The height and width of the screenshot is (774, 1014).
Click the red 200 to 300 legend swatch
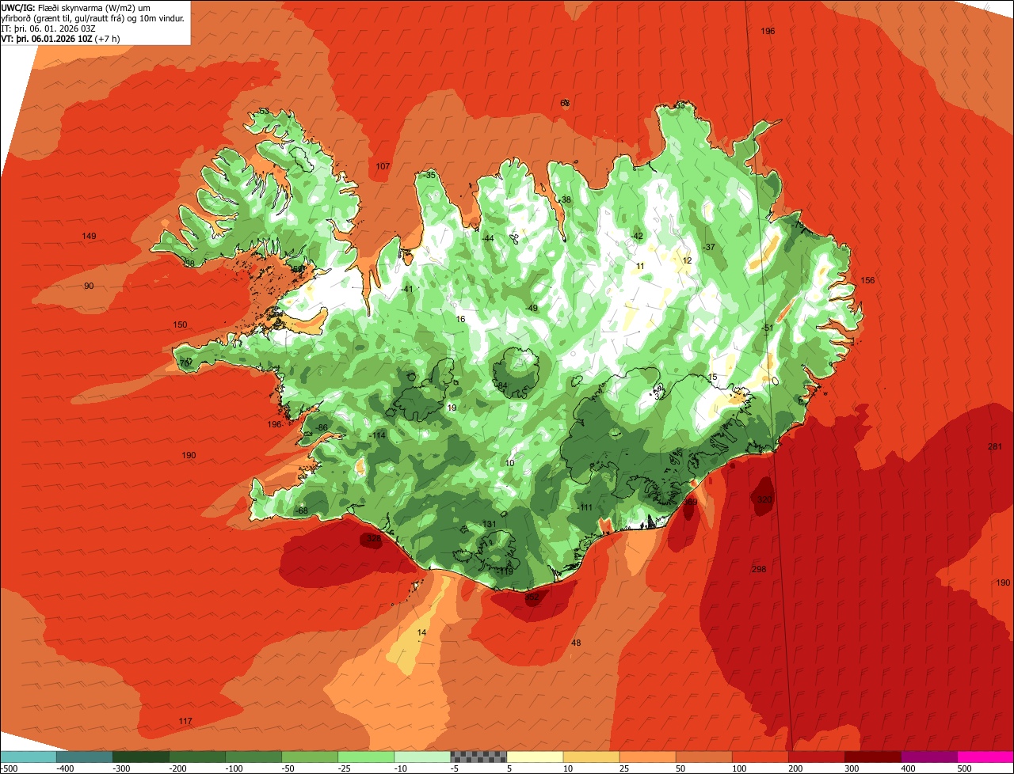(816, 757)
